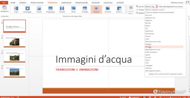The width and height of the screenshot is (190, 98).
Task: Expand the transition gallery more arrow
Action: tap(126, 12)
